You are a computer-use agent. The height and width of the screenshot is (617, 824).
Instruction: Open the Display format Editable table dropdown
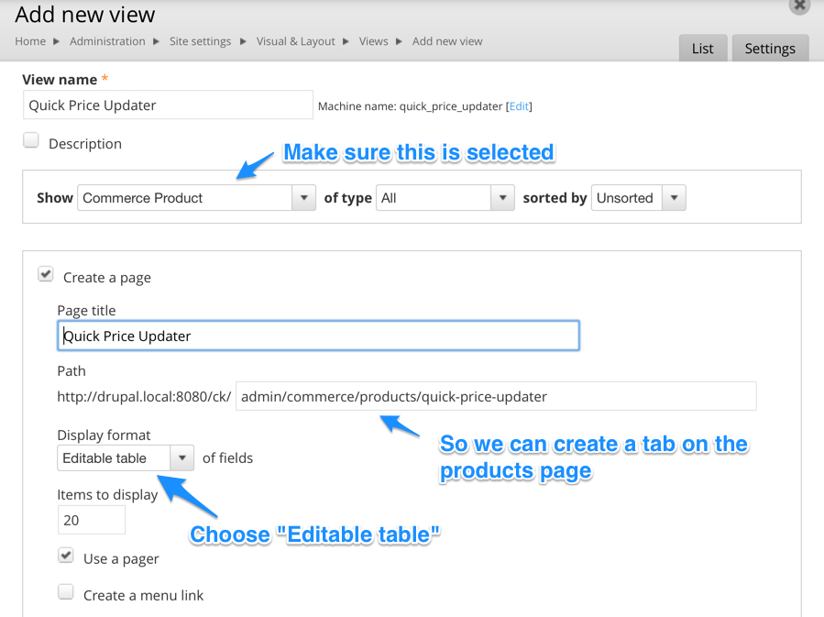coord(126,457)
